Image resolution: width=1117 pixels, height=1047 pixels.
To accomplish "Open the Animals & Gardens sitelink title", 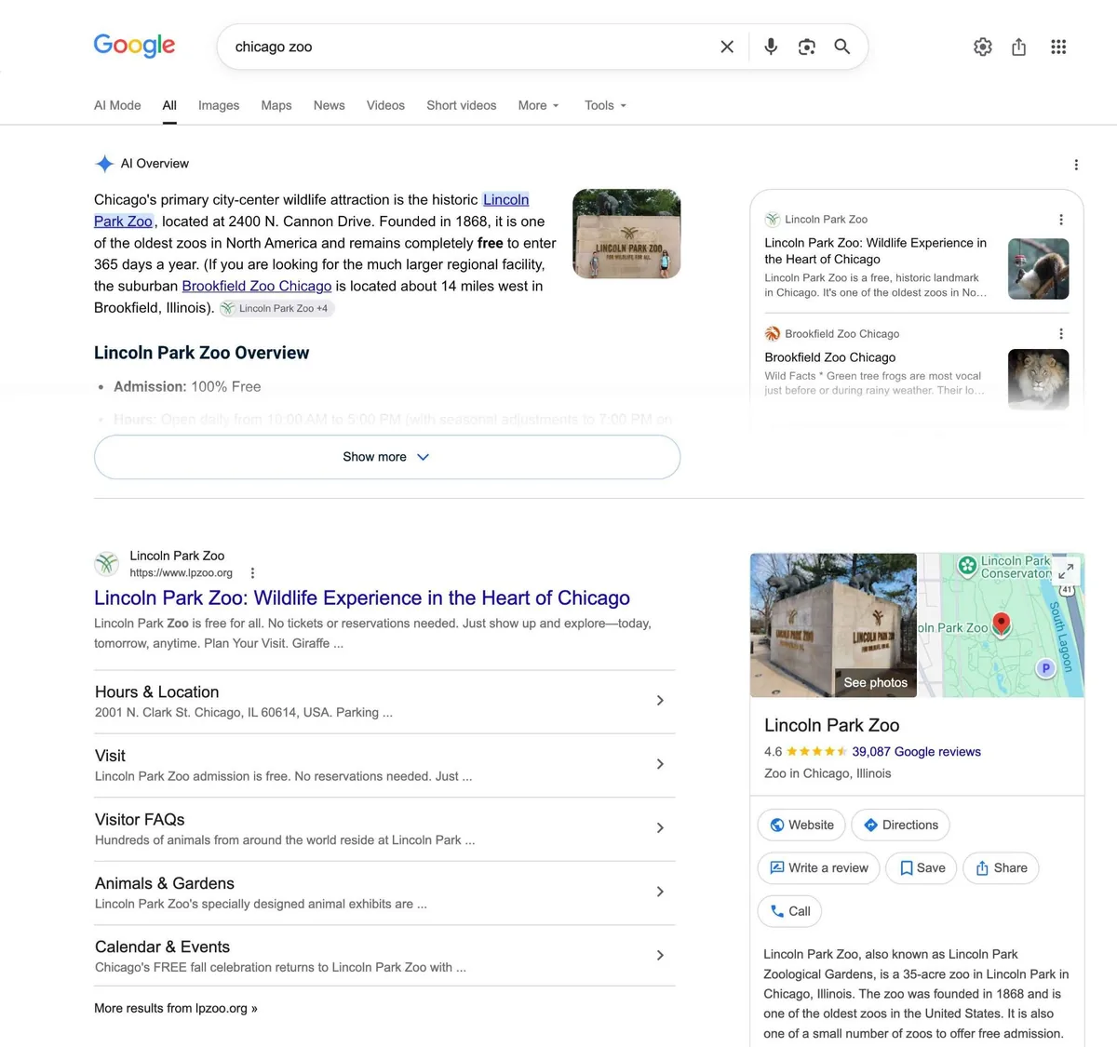I will point(165,884).
